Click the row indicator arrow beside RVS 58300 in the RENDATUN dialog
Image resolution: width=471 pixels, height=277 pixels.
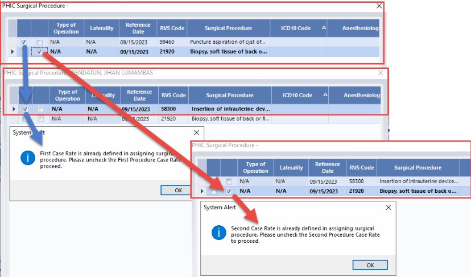point(14,109)
